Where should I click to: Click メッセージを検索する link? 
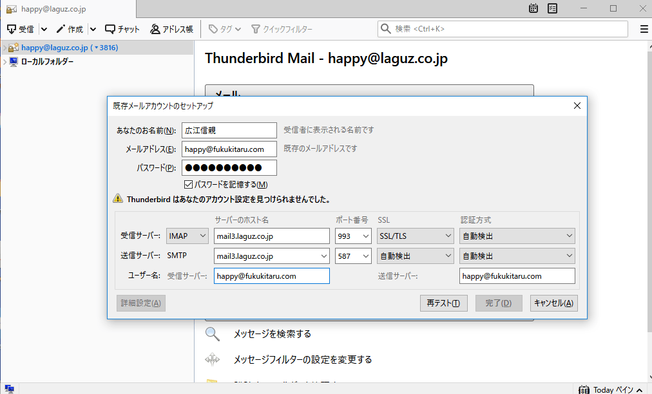pyautogui.click(x=273, y=333)
